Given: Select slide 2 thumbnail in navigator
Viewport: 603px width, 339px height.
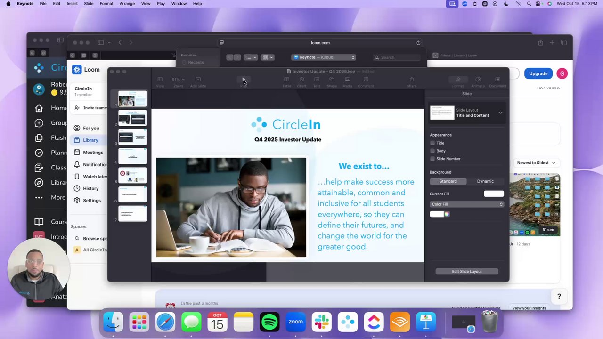Looking at the screenshot, I should pos(132,118).
